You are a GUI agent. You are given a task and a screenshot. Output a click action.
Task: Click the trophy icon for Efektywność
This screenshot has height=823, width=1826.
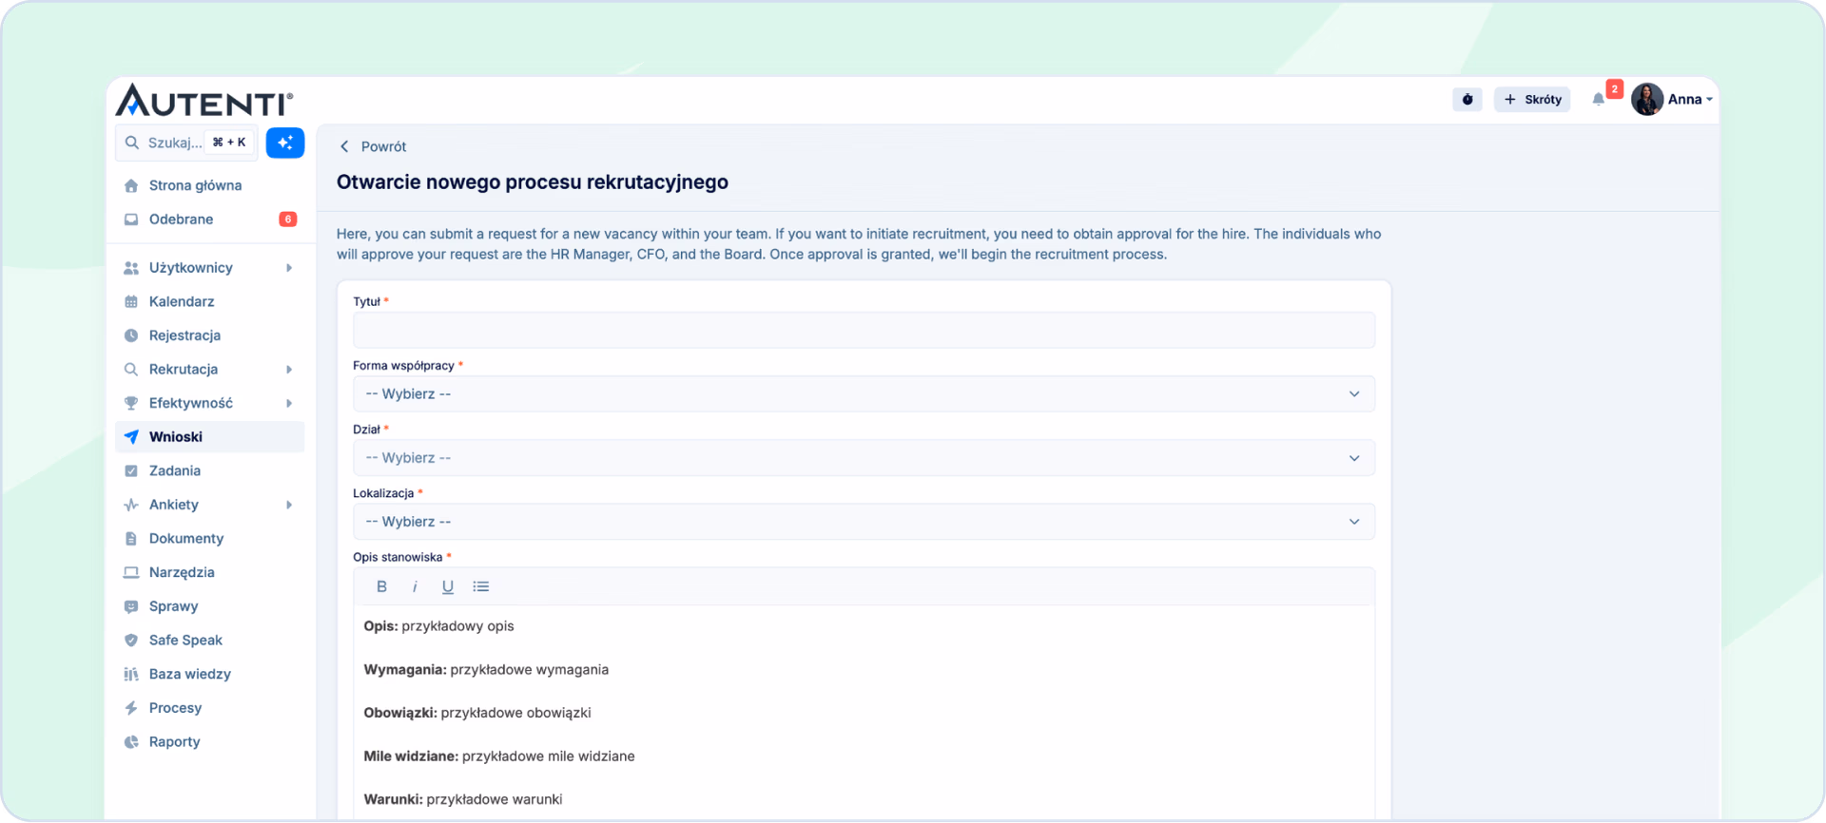pyautogui.click(x=131, y=403)
